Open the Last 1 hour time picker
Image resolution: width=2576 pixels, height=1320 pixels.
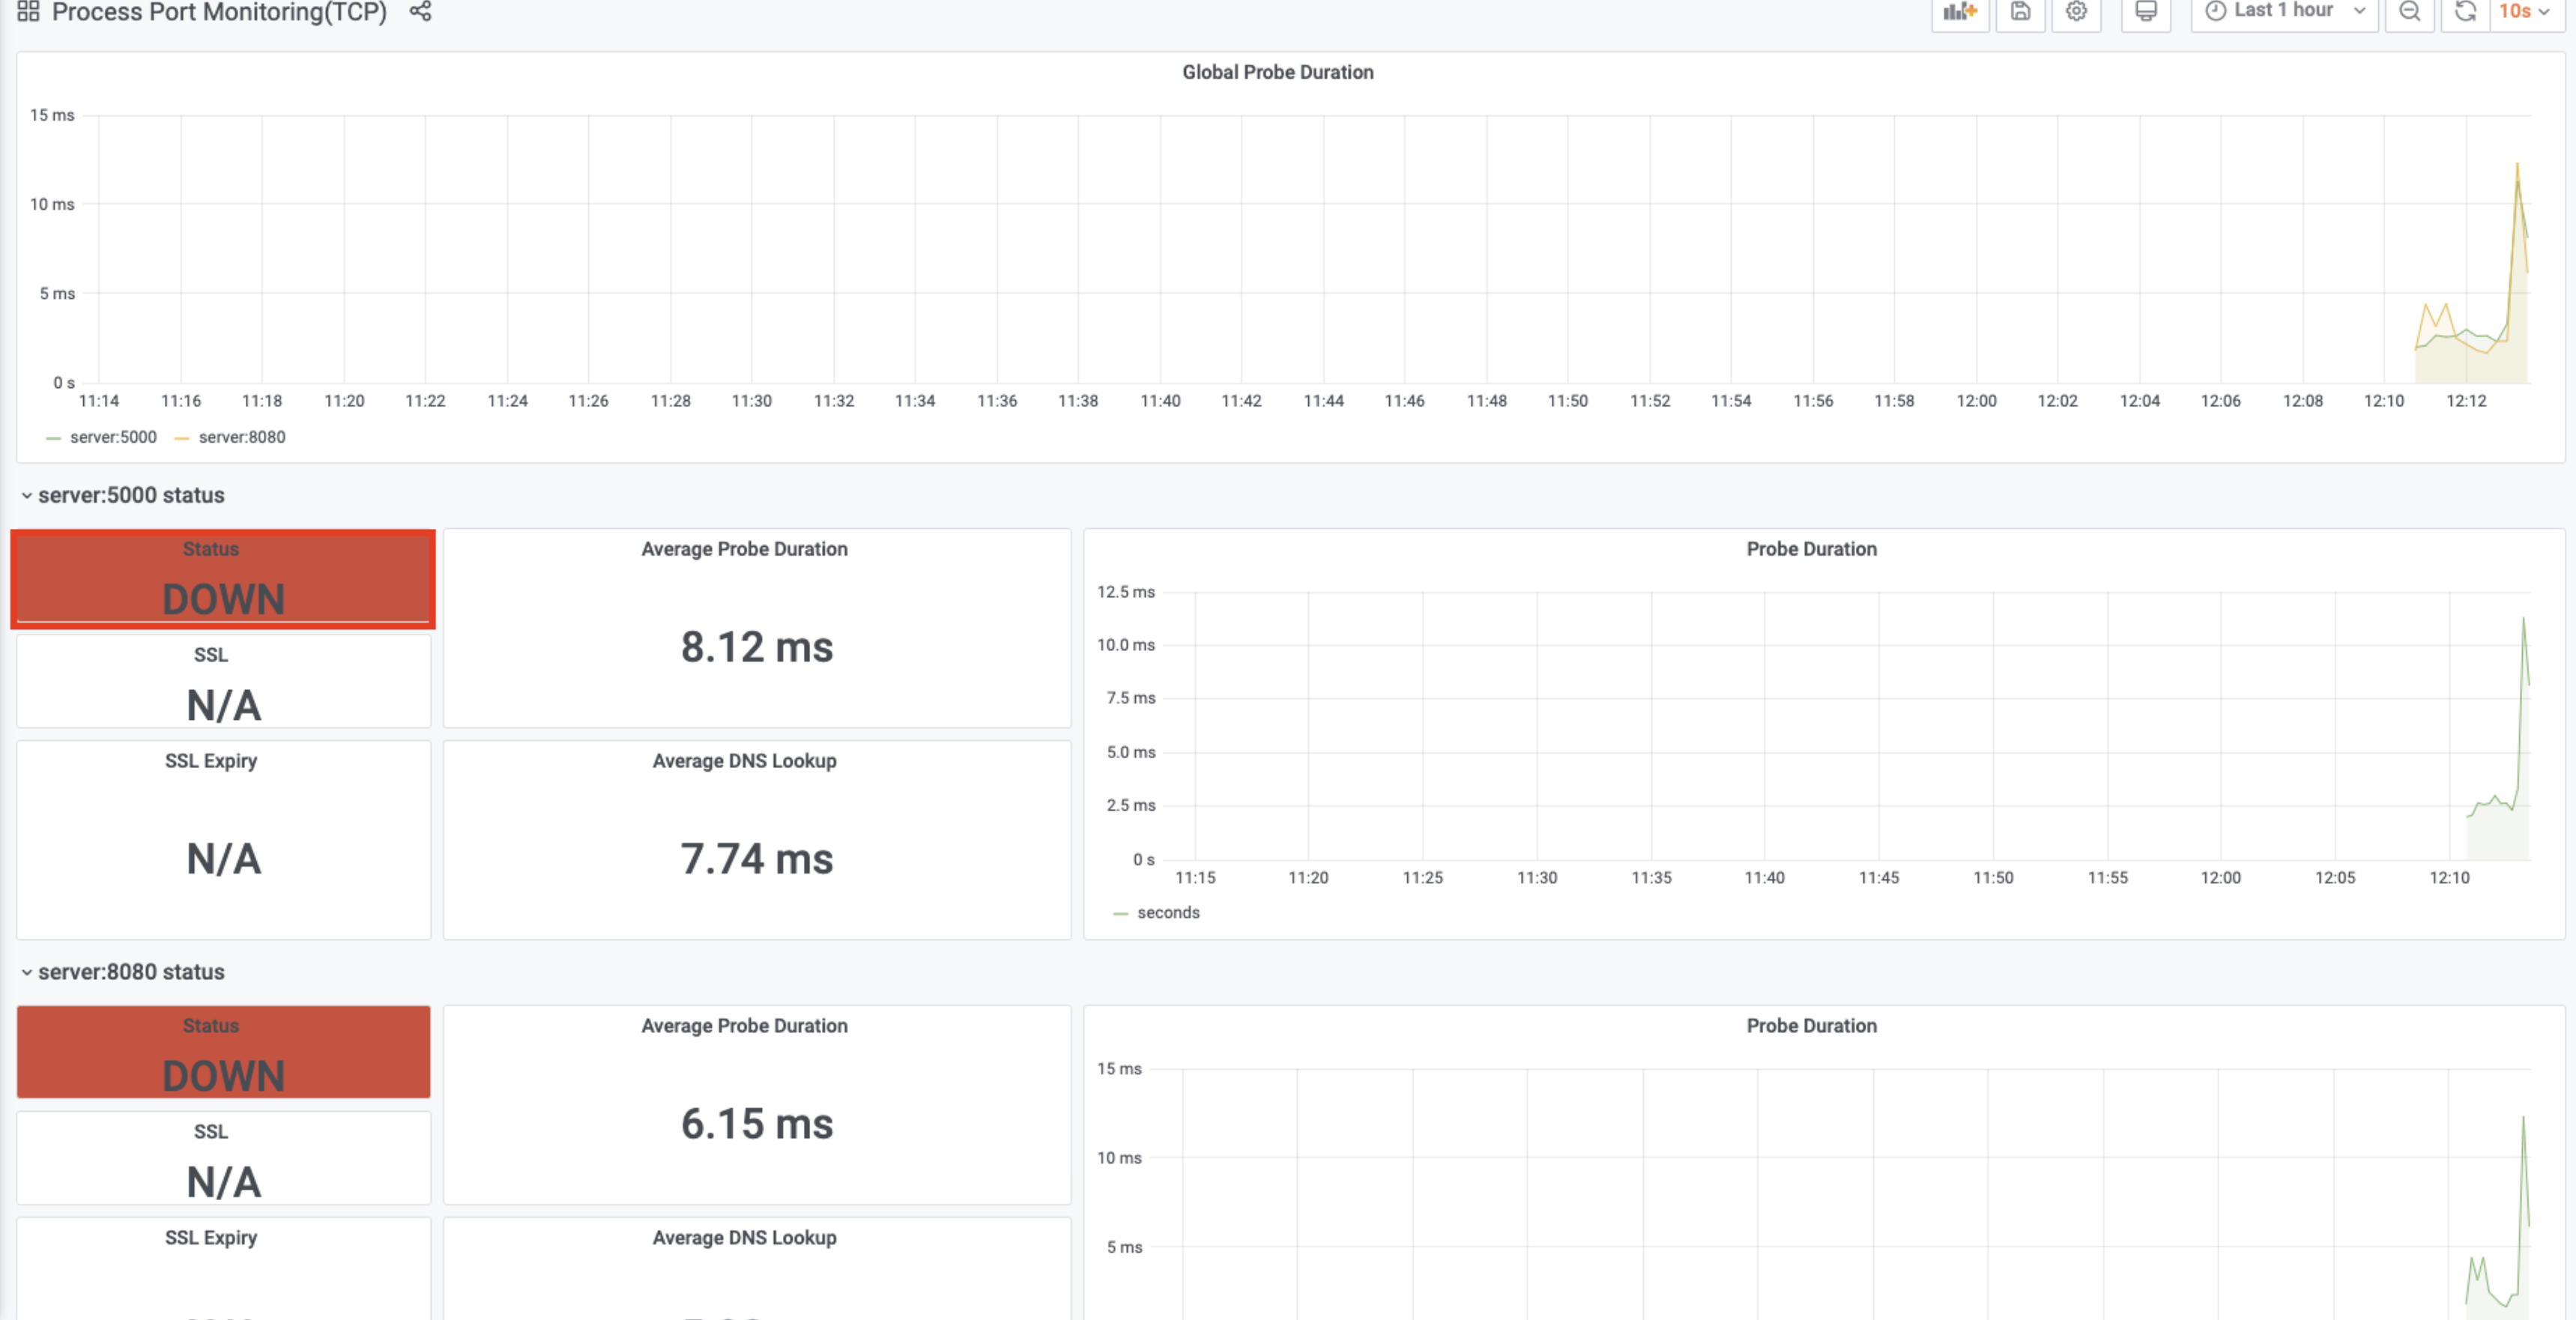[x=2284, y=12]
